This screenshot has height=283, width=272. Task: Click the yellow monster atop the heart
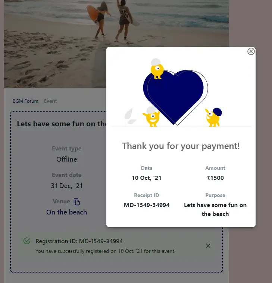pos(157,69)
